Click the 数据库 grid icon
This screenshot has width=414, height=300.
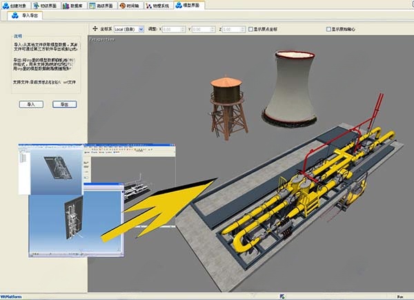coord(66,5)
